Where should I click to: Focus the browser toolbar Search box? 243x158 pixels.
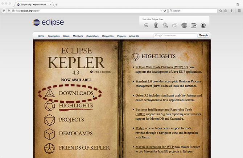click(193, 10)
